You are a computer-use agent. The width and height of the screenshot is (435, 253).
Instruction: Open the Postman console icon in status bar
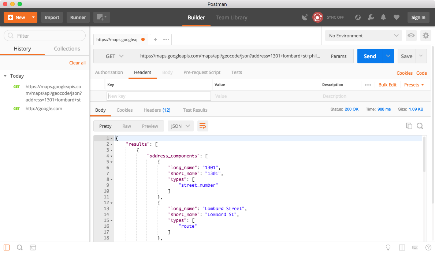coord(33,248)
